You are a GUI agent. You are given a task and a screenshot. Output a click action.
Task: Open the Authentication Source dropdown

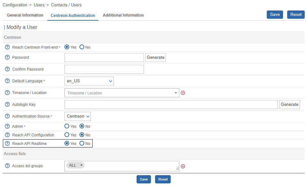pyautogui.click(x=78, y=116)
